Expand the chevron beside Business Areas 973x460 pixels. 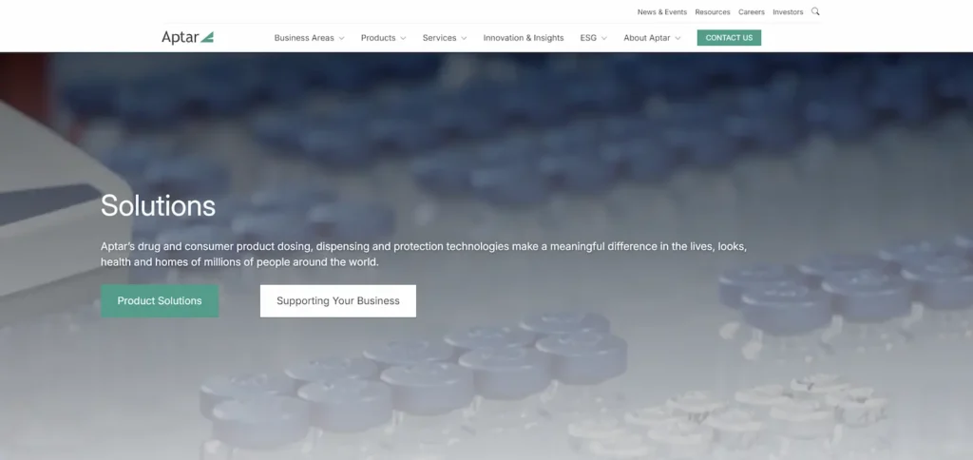(x=341, y=38)
